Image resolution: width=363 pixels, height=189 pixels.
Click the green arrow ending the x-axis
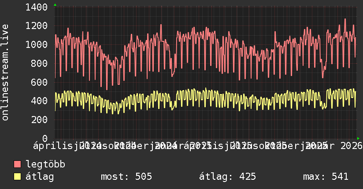(358, 138)
